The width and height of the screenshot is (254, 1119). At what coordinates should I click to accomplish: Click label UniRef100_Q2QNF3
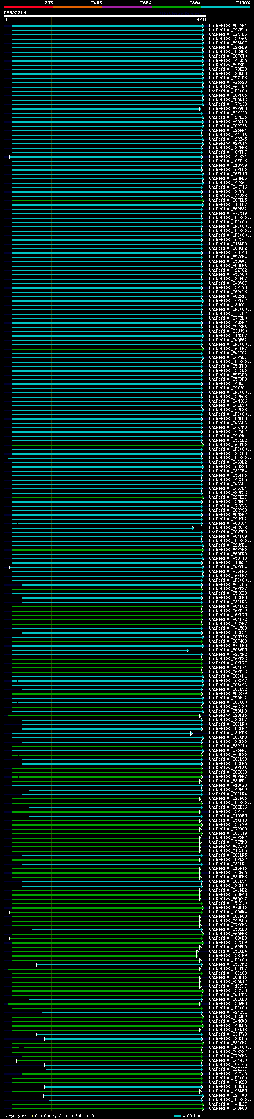pyautogui.click(x=228, y=73)
